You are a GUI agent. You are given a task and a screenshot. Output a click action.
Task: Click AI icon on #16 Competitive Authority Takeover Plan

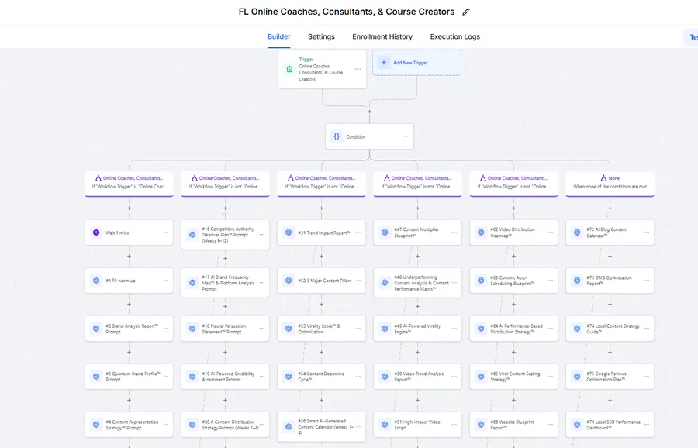click(x=192, y=234)
